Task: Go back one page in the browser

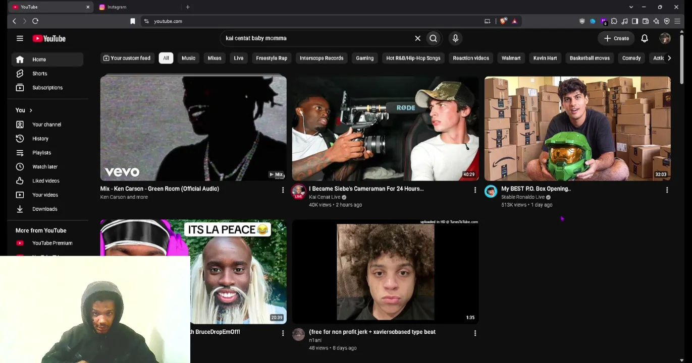Action: click(14, 21)
